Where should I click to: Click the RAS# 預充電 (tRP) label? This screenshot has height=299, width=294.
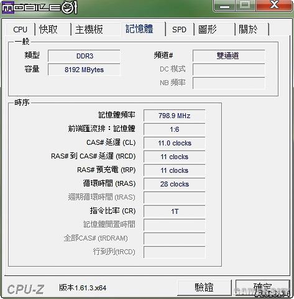tap(106, 170)
